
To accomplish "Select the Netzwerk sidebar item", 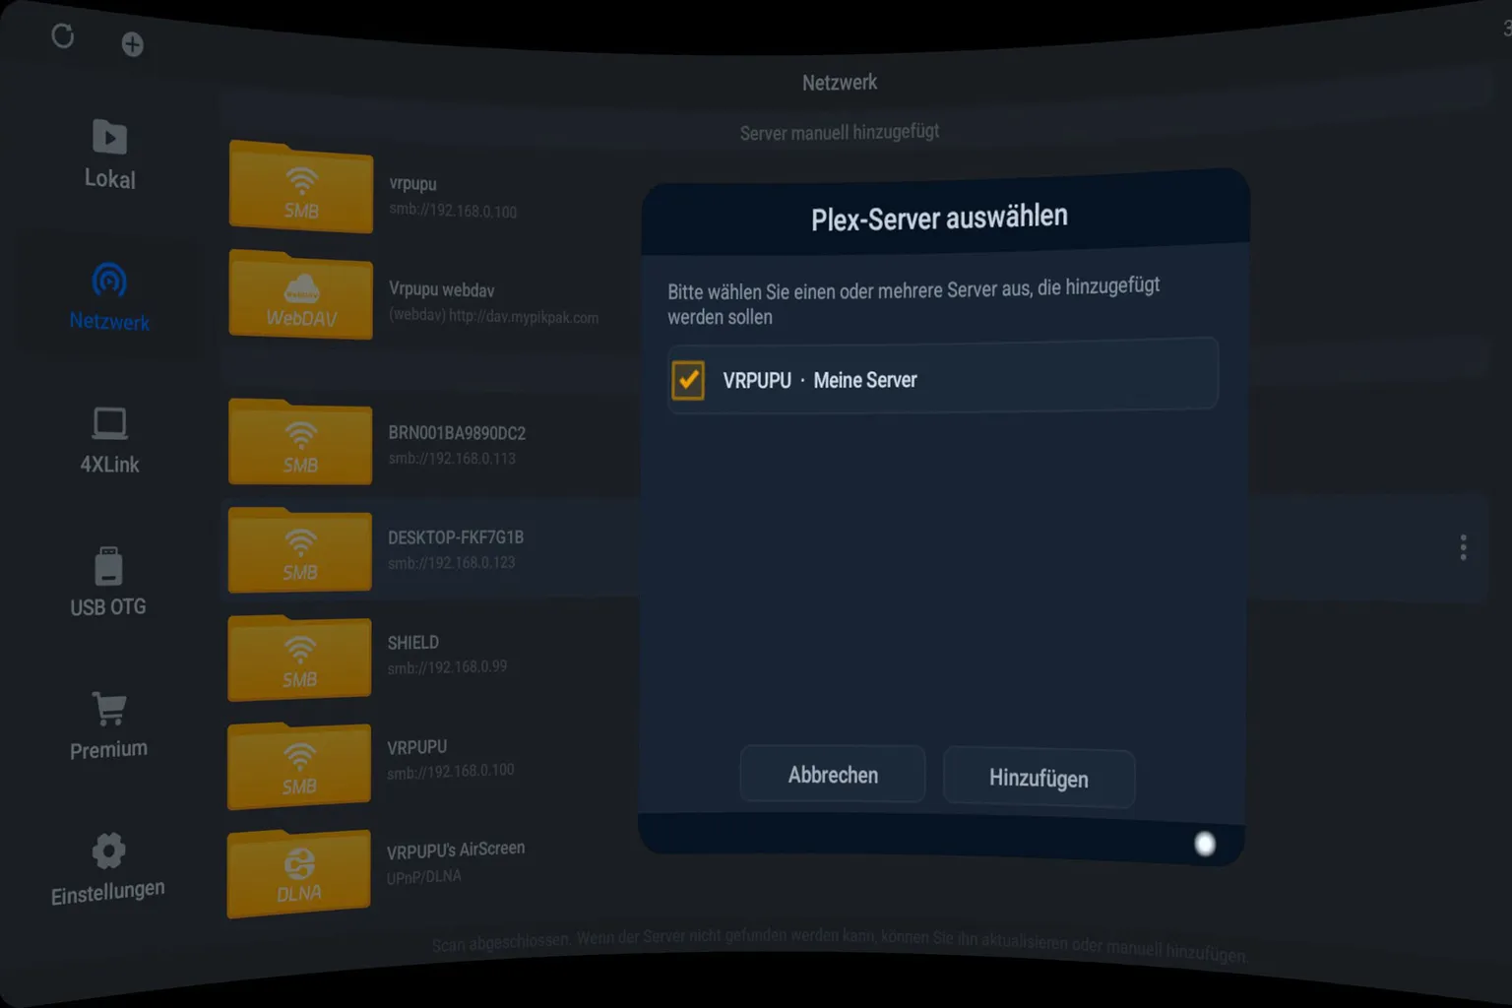I will click(x=109, y=297).
